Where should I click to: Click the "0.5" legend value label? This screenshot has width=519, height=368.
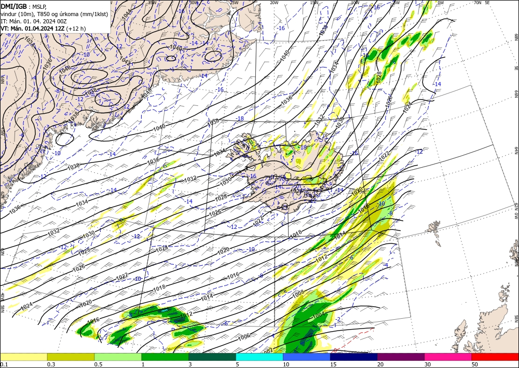point(98,364)
